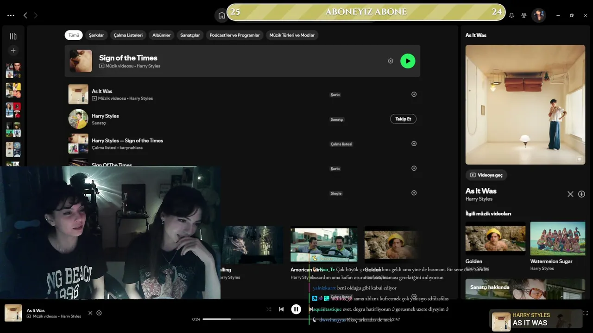Open the Watermelon Sugar title text
Image resolution: width=593 pixels, height=333 pixels.
point(551,261)
